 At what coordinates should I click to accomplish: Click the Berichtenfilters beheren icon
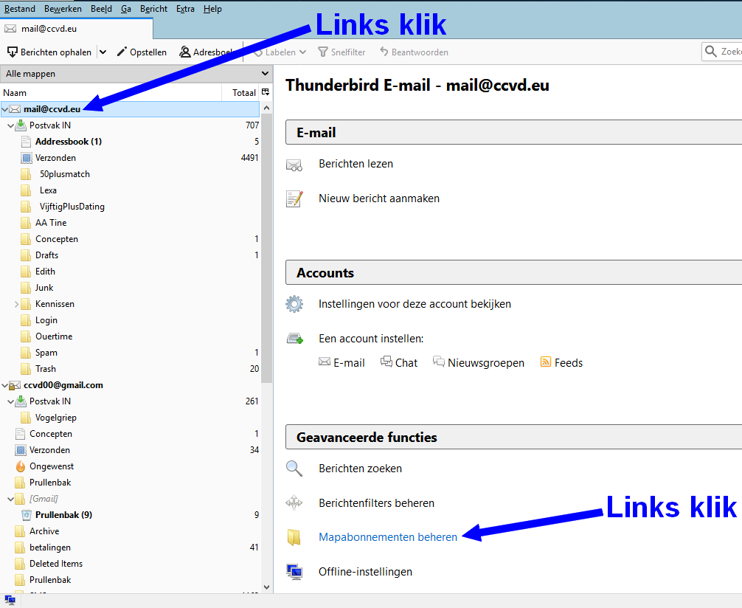pos(294,503)
